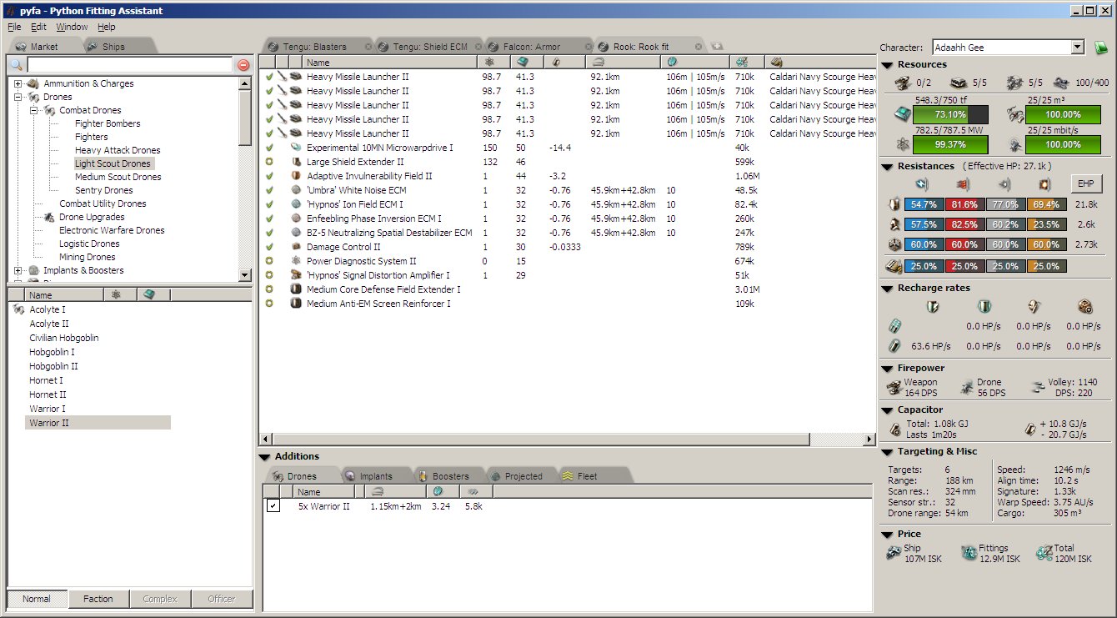Viewport: 1117px width, 618px height.
Task: Click the shield EM resistance 54.7% bar
Action: tap(923, 204)
